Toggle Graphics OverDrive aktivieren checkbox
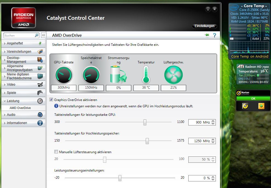The width and height of the screenshot is (271, 188). coord(51,100)
